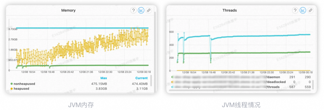The image size is (324, 110).
Task: Select the 474.40MB nonheapused current value
Action: pos(140,84)
